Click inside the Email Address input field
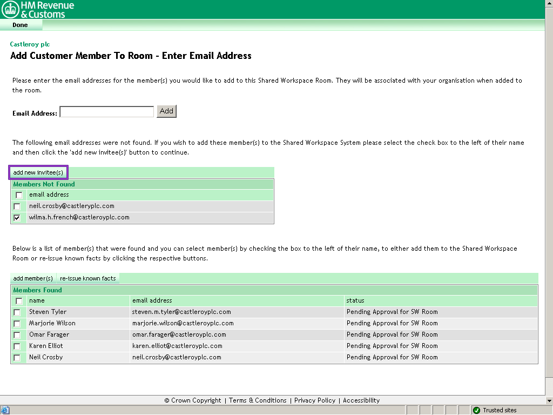The image size is (553, 415). coord(106,111)
